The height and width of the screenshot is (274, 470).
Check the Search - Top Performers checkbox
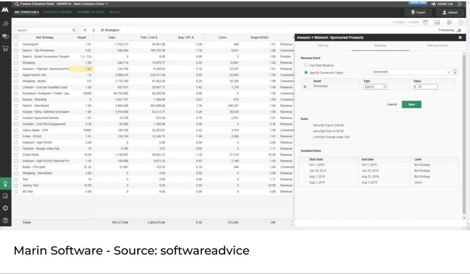coord(16,50)
